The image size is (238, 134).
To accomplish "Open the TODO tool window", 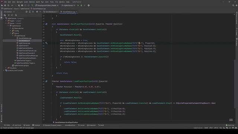I will click(x=7, y=125).
